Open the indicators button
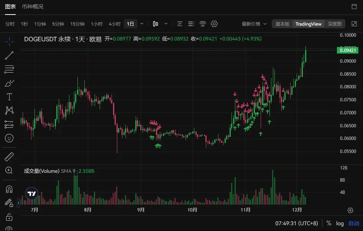Screen dimensions: 363x231 180,24
